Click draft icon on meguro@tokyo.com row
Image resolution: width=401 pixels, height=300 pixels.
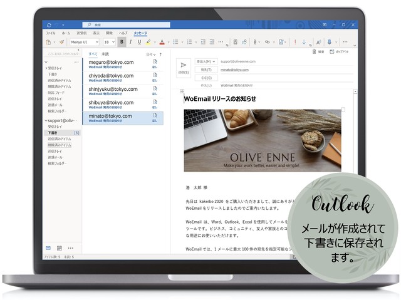pyautogui.click(x=155, y=61)
